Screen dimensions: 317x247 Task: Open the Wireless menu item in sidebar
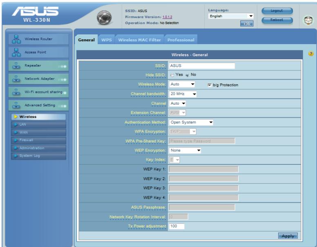pos(38,117)
